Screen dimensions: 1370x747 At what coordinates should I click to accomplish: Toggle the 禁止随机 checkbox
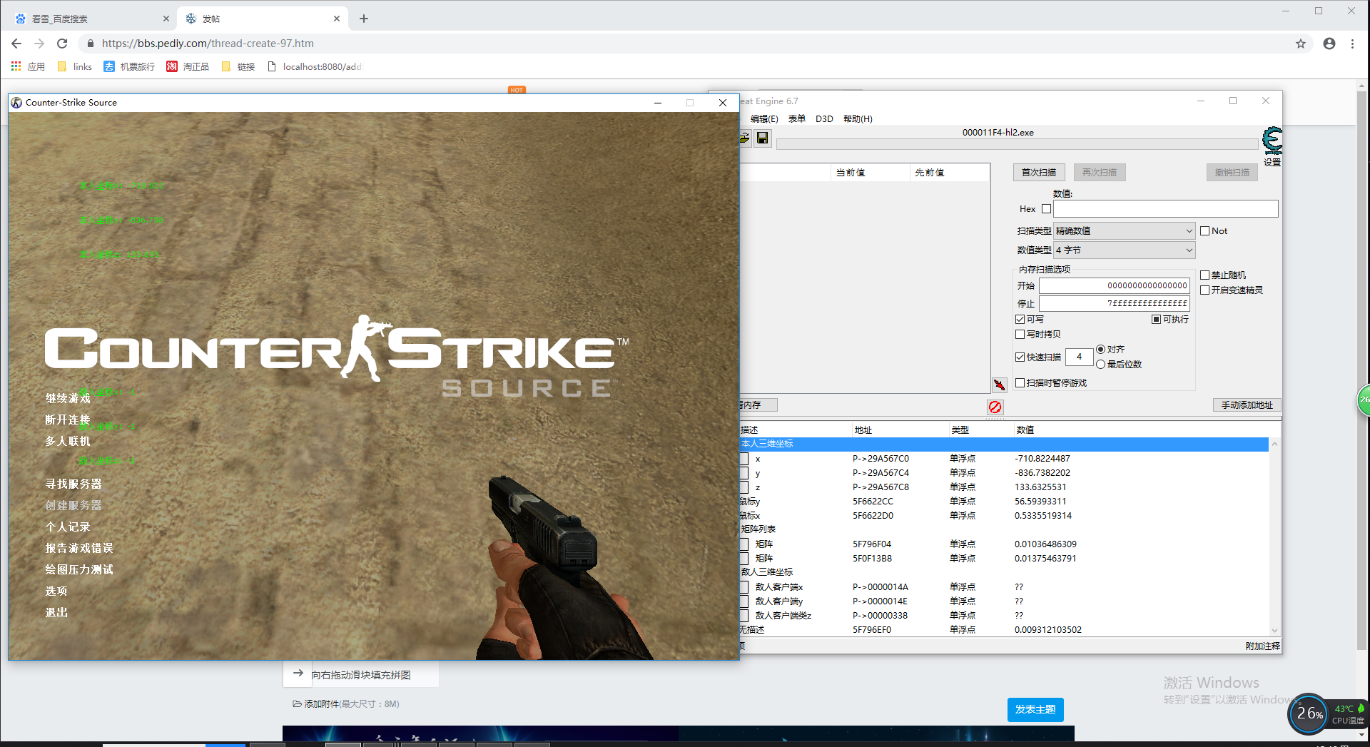(x=1204, y=275)
